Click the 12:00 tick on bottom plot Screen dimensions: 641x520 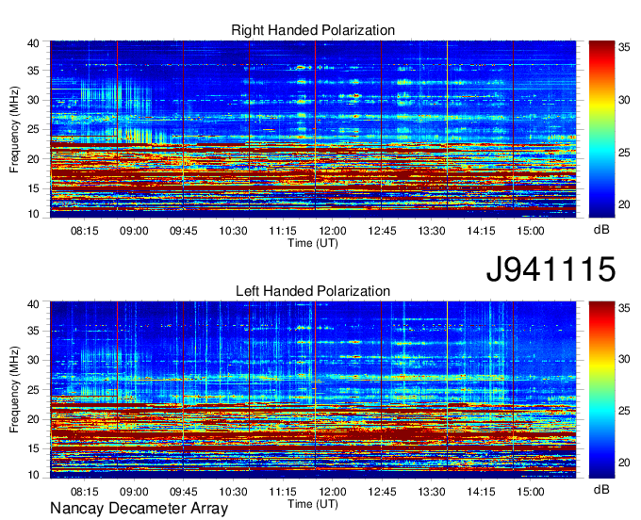point(333,492)
